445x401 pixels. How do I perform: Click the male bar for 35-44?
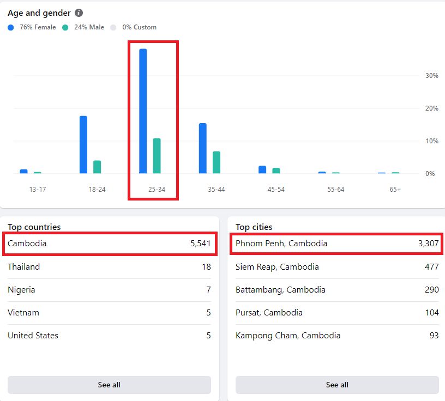tap(217, 162)
